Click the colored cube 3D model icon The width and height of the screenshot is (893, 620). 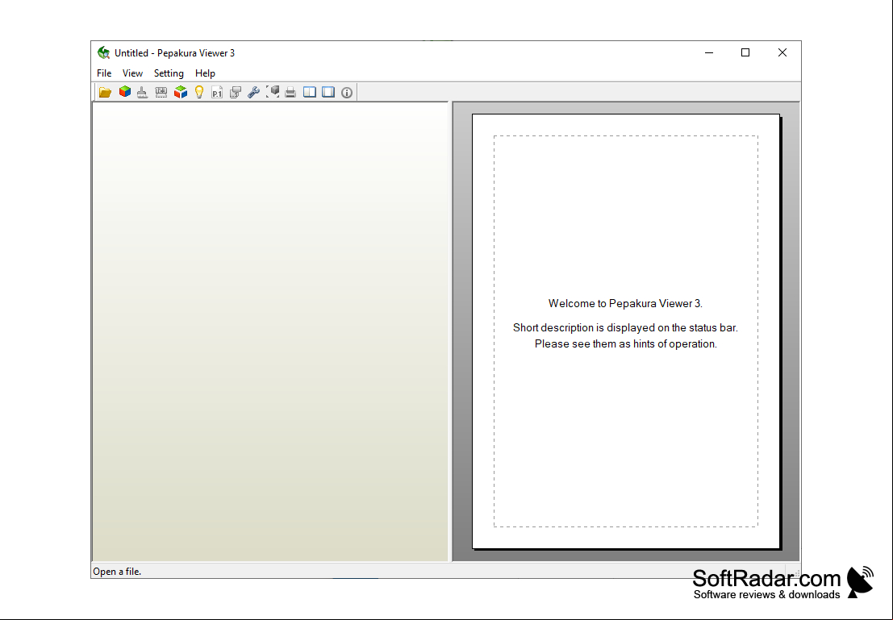[x=125, y=92]
